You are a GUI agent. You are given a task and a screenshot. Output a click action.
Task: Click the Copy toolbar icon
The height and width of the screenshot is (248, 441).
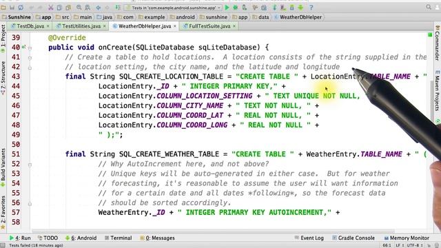pos(59,8)
